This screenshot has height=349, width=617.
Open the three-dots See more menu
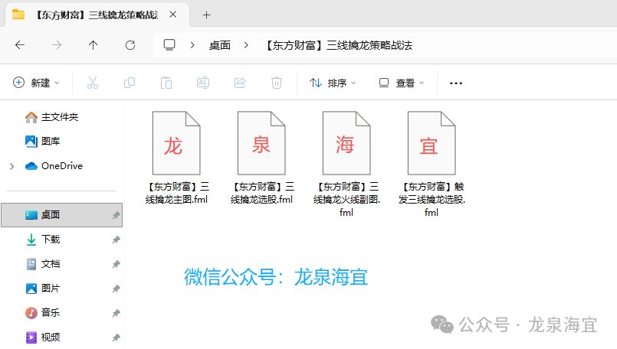click(x=456, y=83)
